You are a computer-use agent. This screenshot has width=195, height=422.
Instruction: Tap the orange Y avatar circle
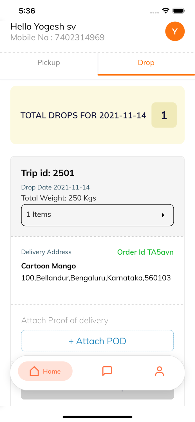point(175,31)
